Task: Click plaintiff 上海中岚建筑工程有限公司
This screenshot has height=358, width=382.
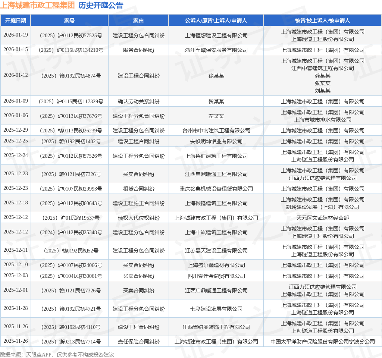Action: (x=216, y=233)
